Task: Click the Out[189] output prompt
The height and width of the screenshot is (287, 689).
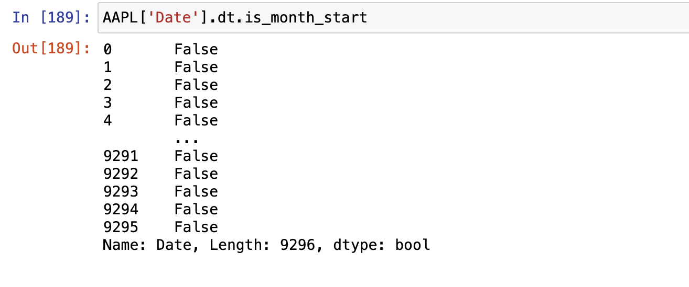Action: coord(50,49)
